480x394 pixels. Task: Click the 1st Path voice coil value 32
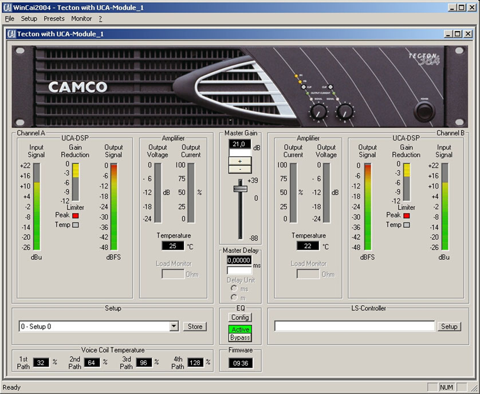click(x=41, y=363)
